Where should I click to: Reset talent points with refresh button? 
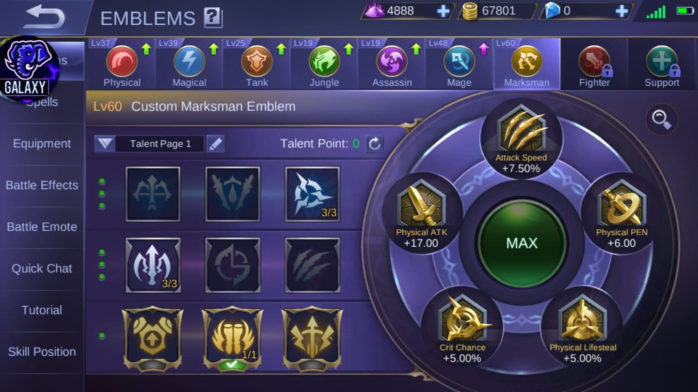374,144
